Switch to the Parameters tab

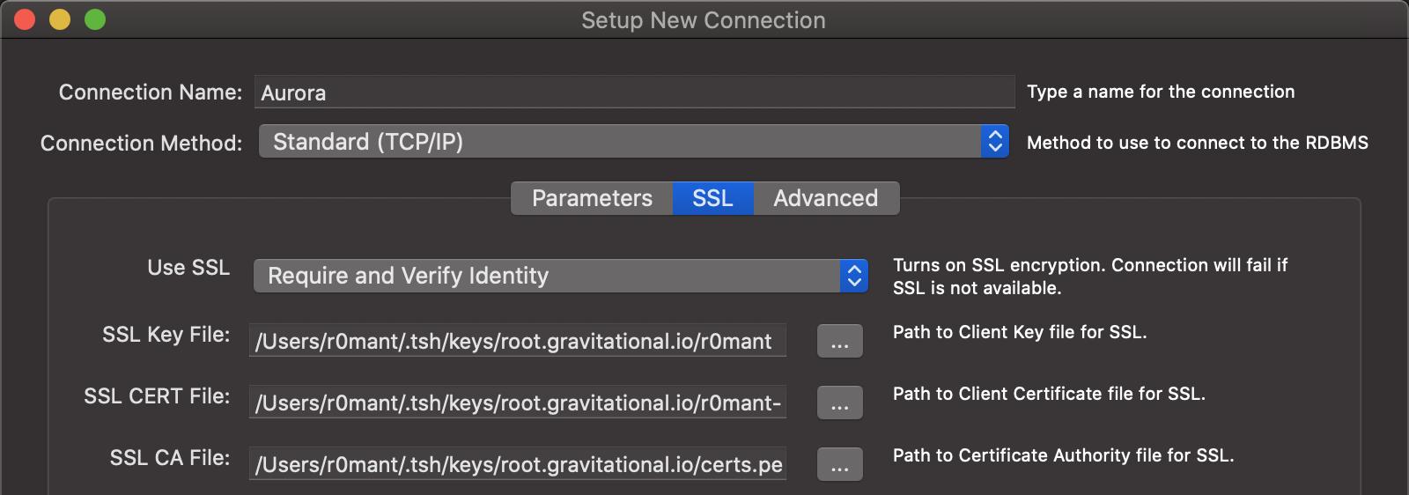pyautogui.click(x=592, y=198)
